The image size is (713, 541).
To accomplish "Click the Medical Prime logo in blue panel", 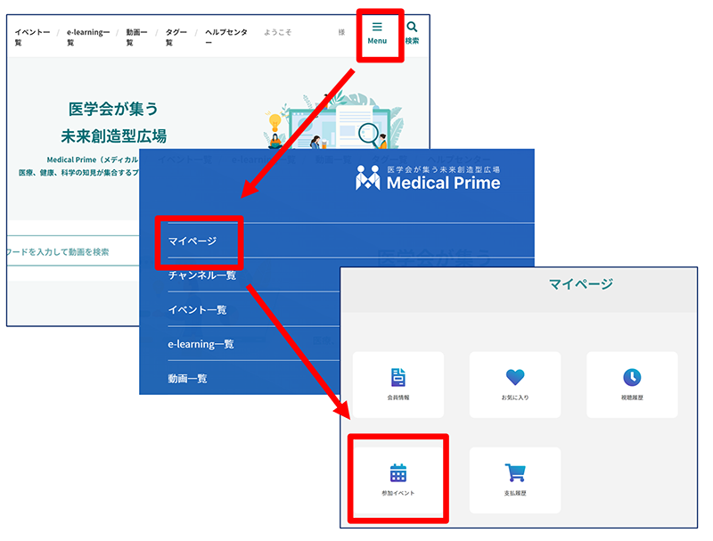I will [x=428, y=177].
